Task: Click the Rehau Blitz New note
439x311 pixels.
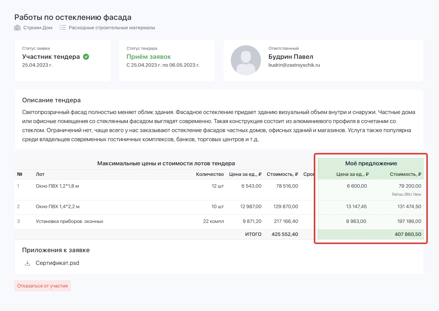Action: (x=406, y=195)
